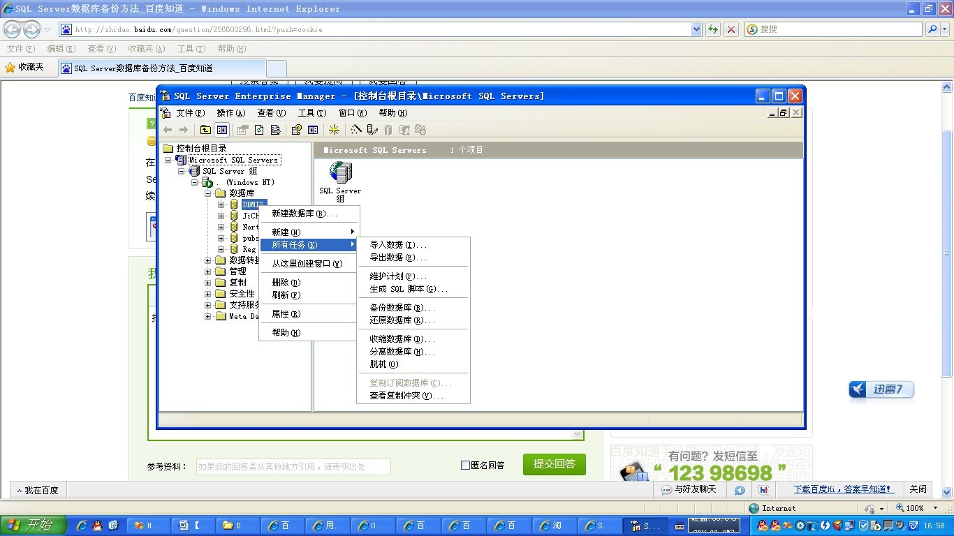954x536 pixels.
Task: Click the 下载百度Hi link
Action: [x=843, y=489]
